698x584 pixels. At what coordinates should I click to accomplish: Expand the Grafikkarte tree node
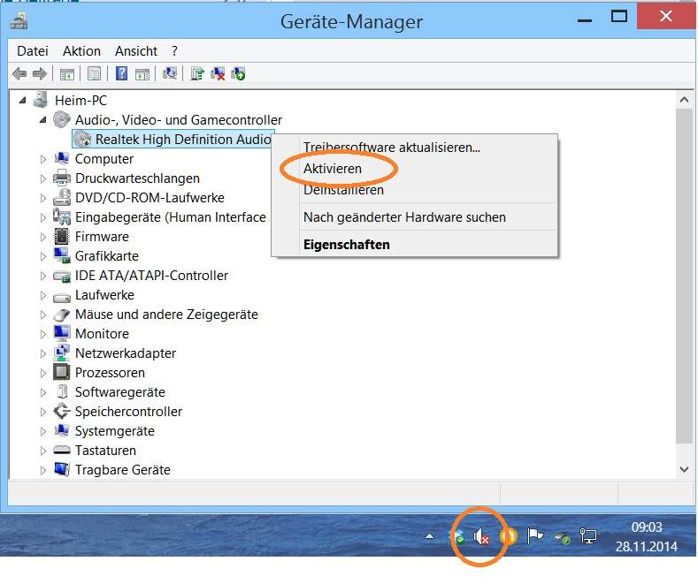click(42, 256)
